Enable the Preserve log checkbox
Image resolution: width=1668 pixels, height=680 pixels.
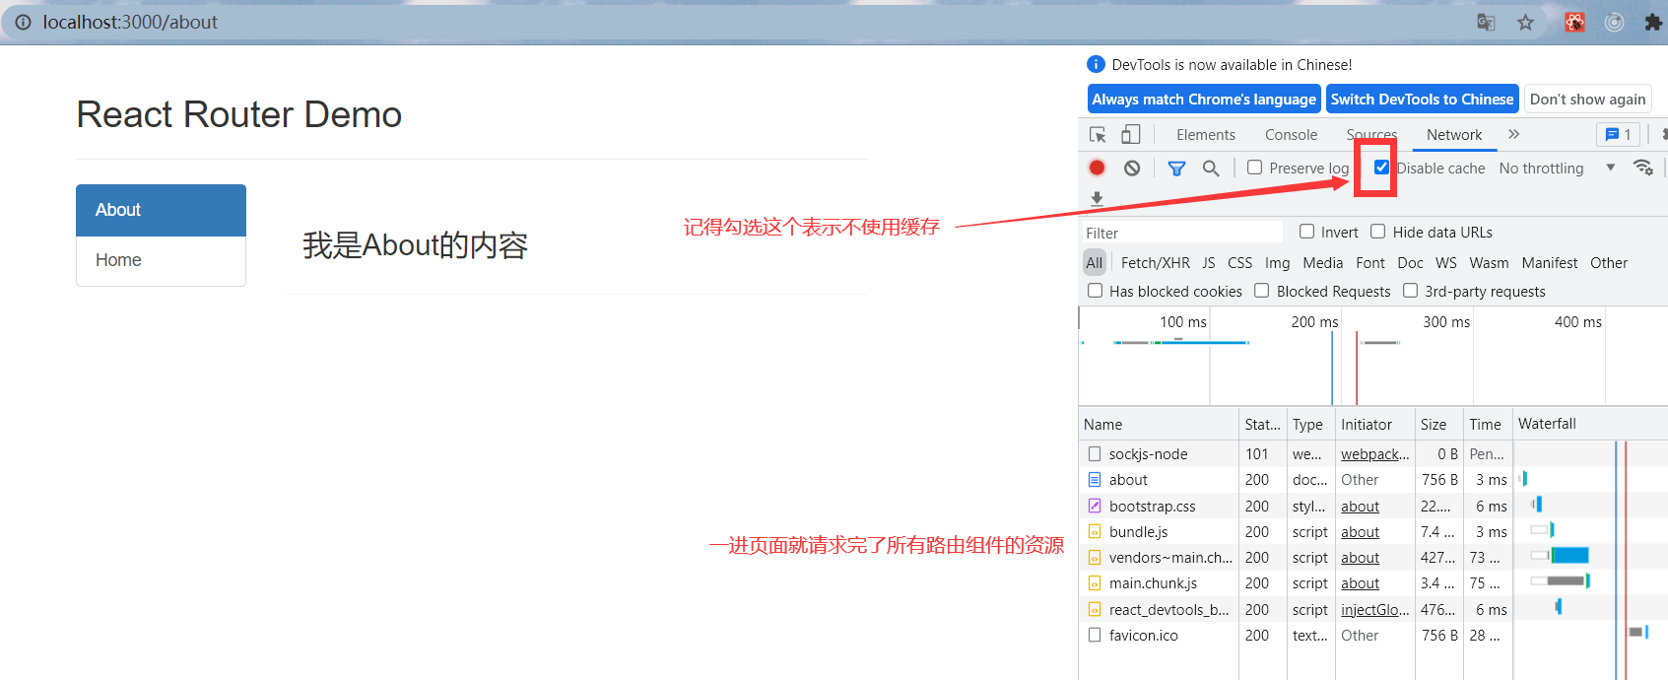1254,168
